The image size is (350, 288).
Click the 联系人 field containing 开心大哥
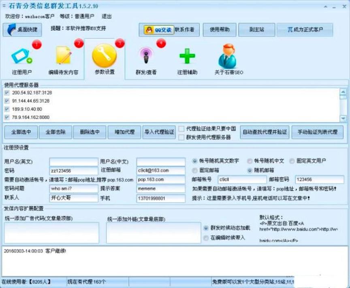(74, 198)
